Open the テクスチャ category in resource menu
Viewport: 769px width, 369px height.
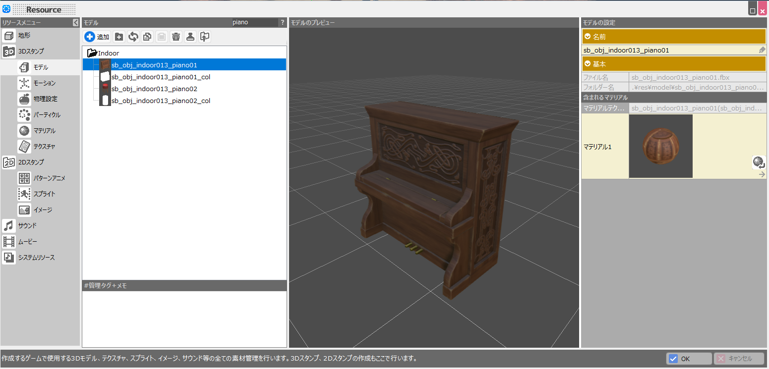click(44, 147)
